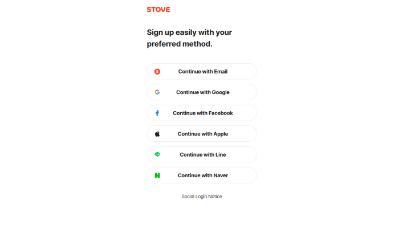Sign up with a Naver account
The width and height of the screenshot is (415, 233).
(x=202, y=175)
